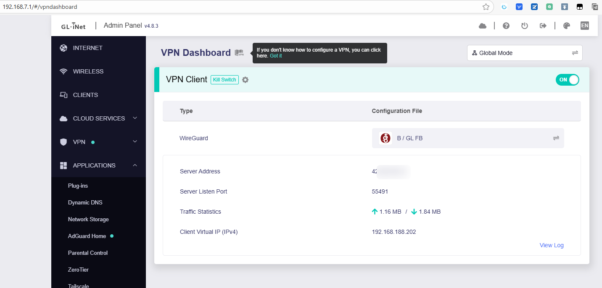602x288 pixels.
Task: Go to AdGuard Home page
Action: (x=87, y=236)
